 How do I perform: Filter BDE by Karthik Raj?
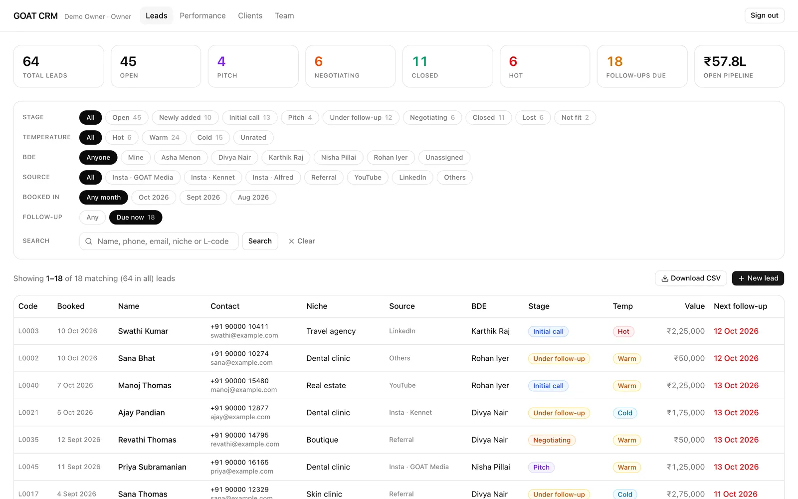click(286, 157)
